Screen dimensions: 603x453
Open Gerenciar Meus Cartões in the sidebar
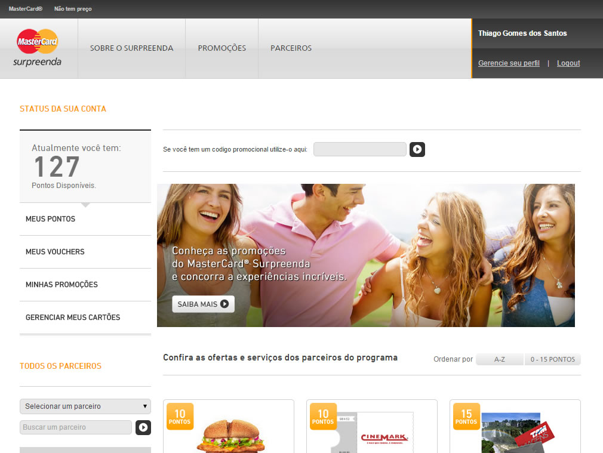85,318
